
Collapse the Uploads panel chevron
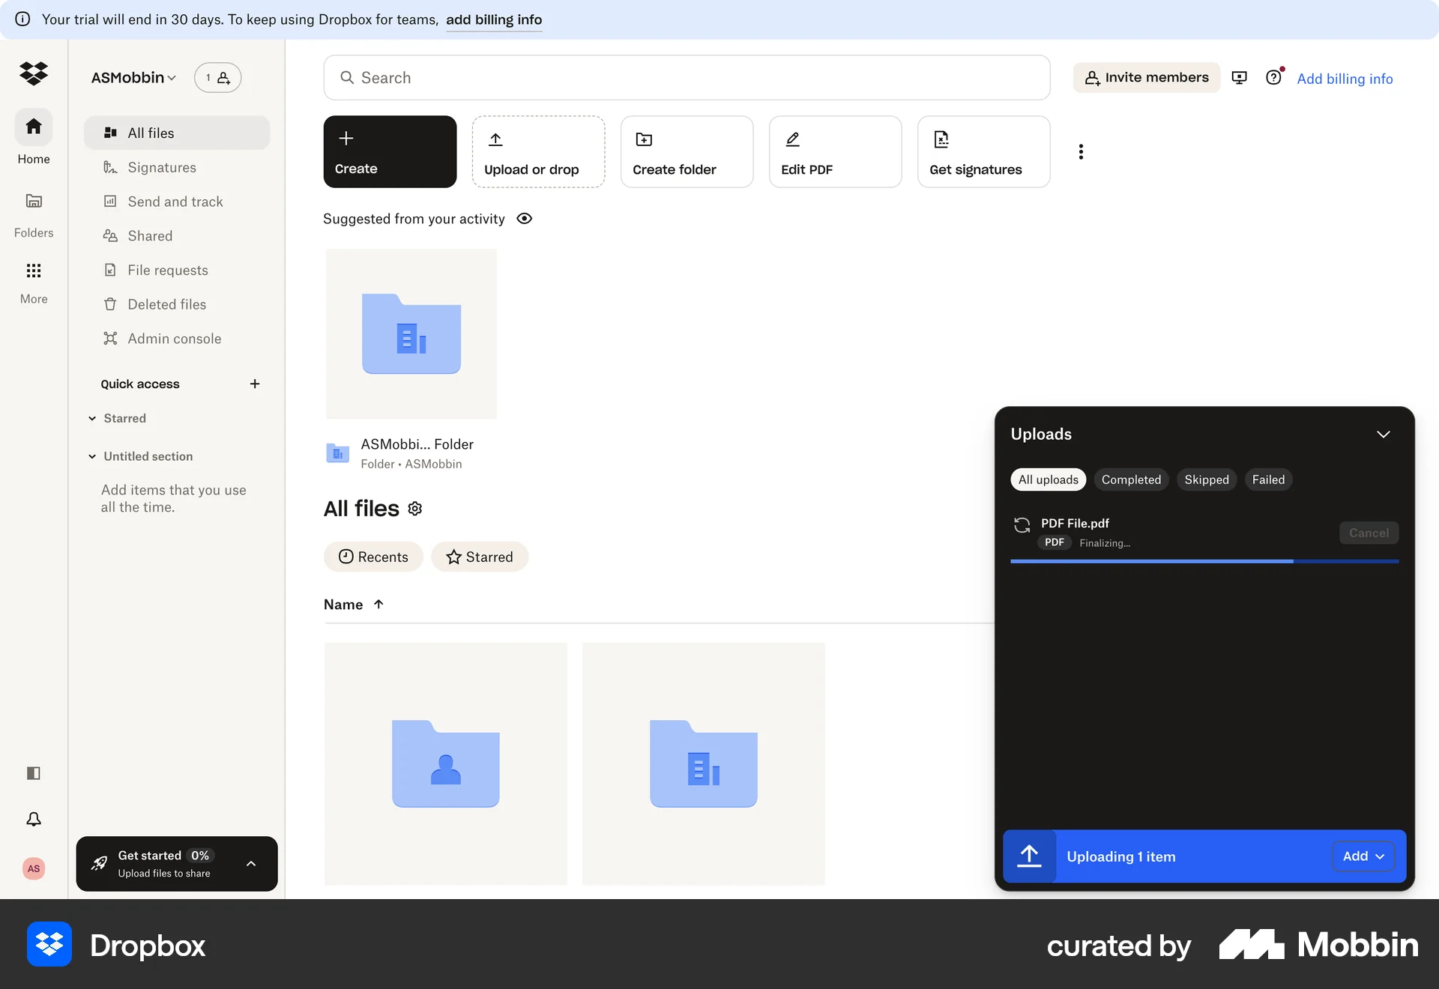1384,434
